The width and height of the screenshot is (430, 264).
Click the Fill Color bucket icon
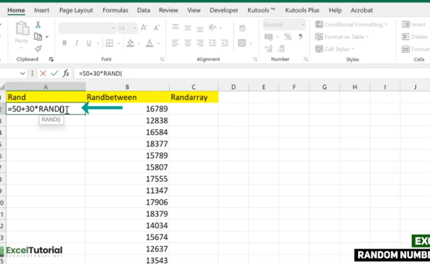(130, 43)
